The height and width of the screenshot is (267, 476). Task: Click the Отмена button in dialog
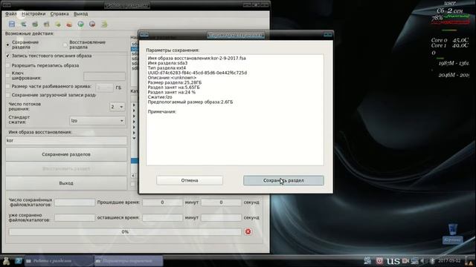coord(190,180)
